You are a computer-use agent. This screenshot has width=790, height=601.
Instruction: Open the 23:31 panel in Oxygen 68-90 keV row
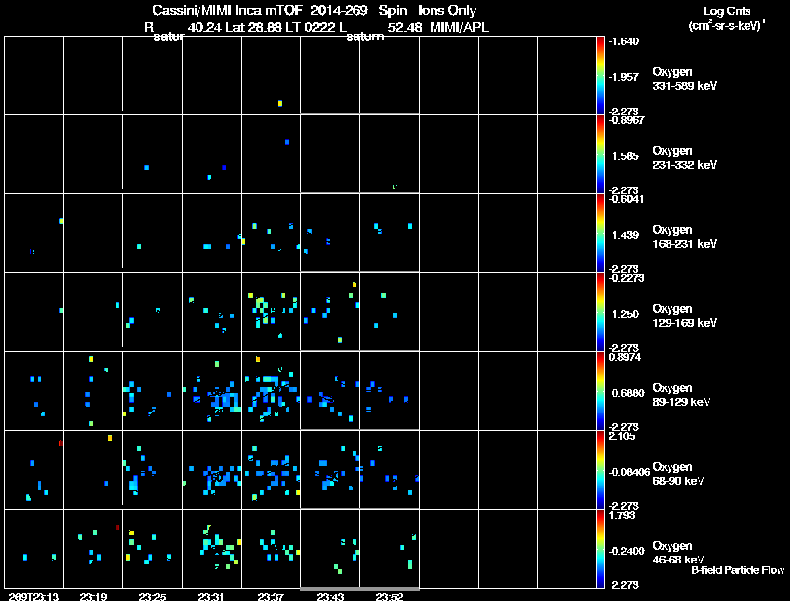point(211,470)
